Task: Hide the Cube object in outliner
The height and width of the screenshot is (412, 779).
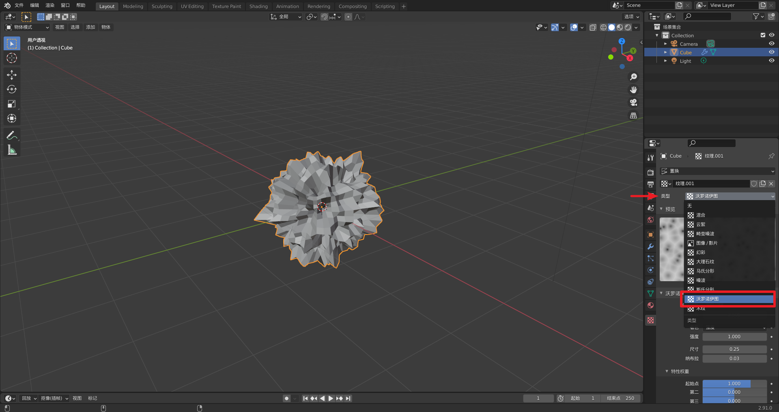Action: coord(771,52)
